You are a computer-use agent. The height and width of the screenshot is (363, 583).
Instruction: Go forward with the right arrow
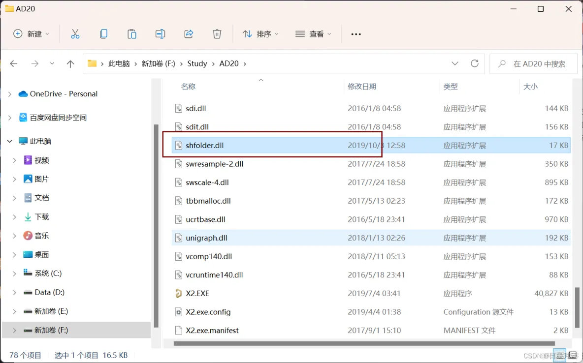[x=34, y=64]
